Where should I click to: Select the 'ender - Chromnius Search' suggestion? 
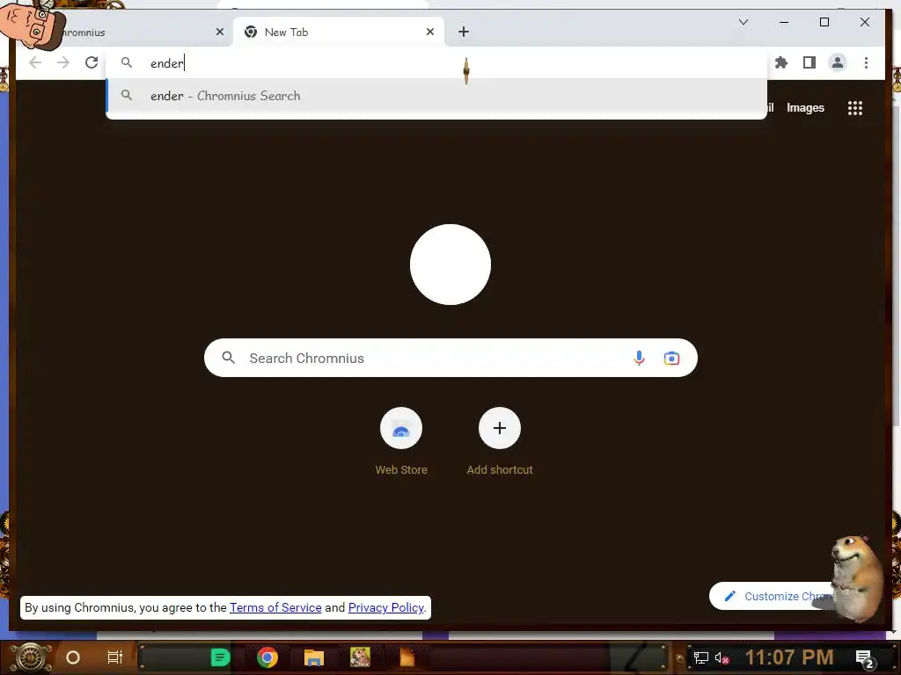point(436,96)
